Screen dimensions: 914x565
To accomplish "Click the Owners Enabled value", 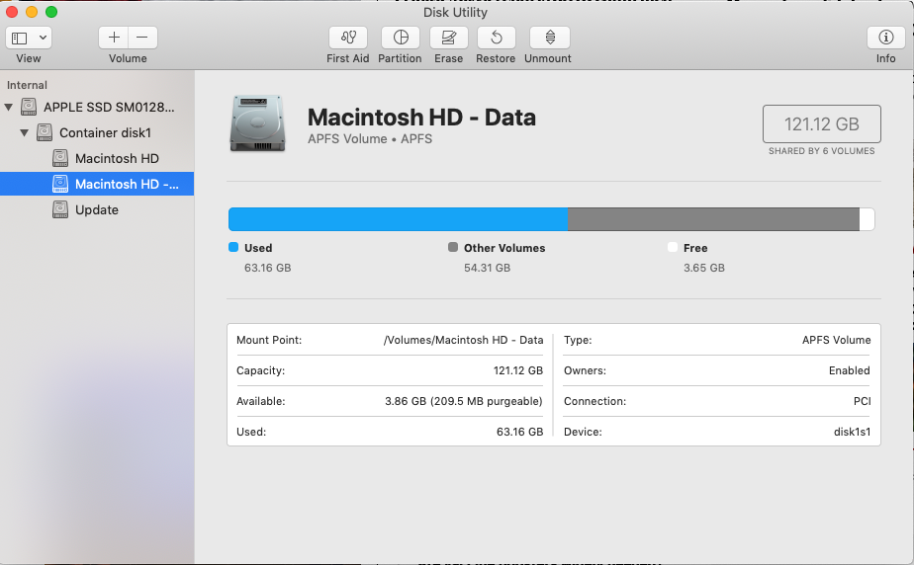I will 850,370.
